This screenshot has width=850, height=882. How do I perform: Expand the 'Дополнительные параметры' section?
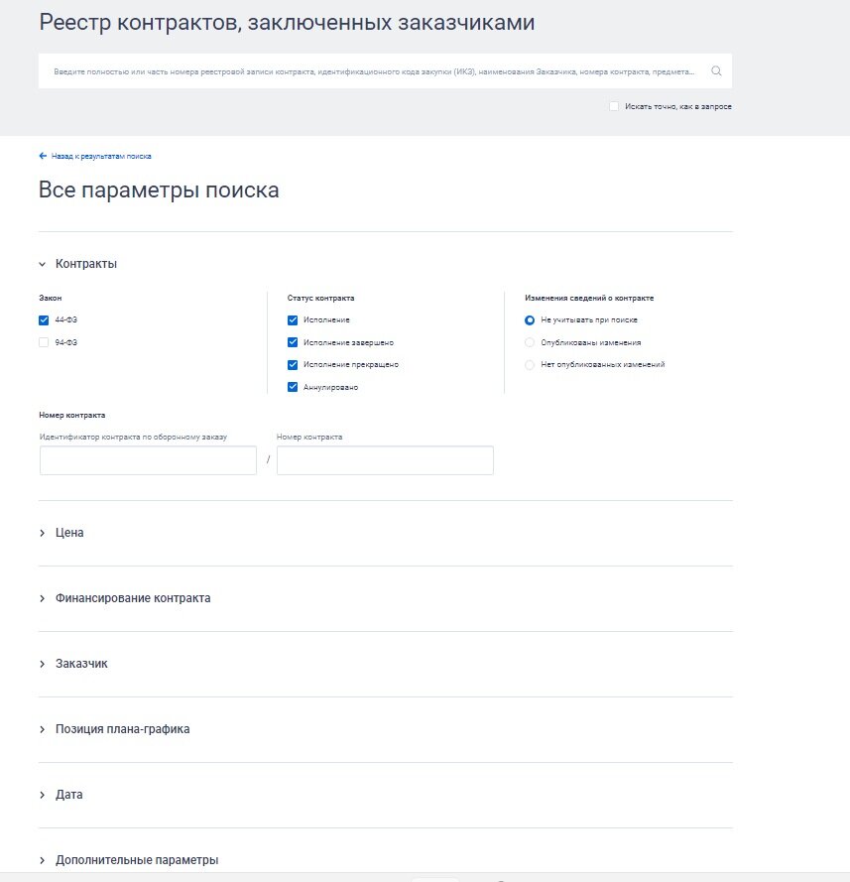tap(42, 859)
